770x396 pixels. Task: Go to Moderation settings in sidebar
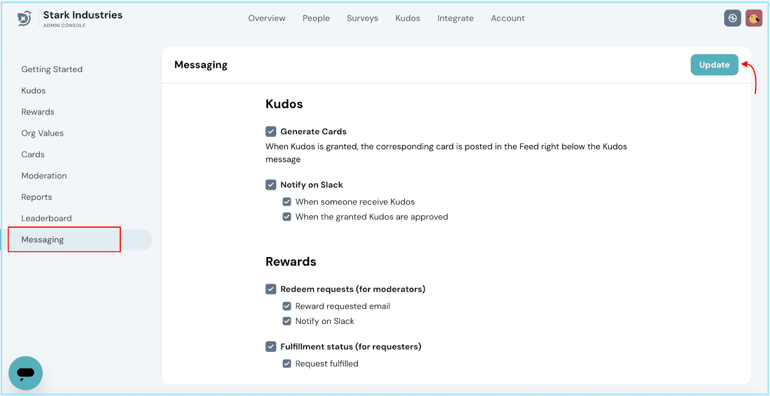44,176
